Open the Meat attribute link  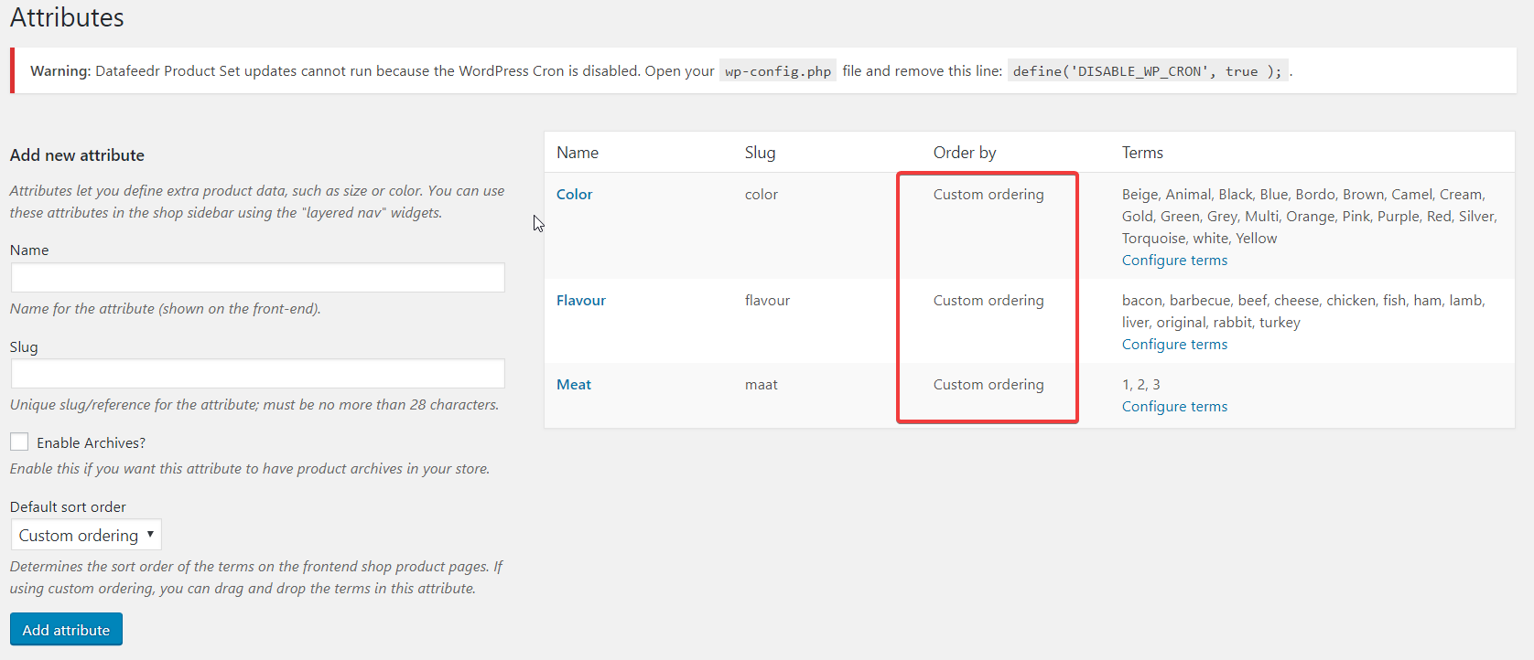tap(574, 385)
